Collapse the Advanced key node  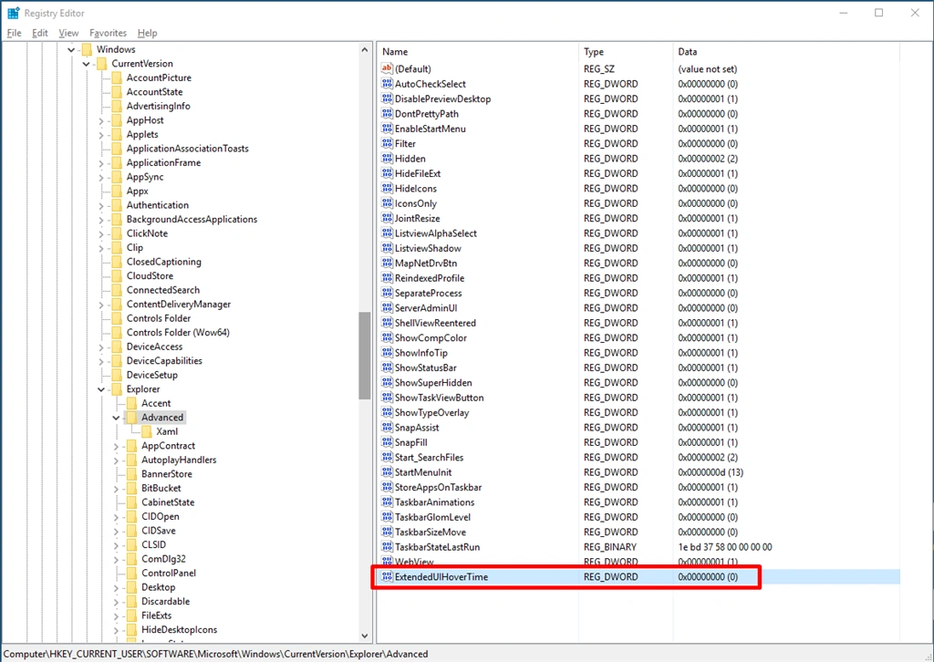pos(116,418)
